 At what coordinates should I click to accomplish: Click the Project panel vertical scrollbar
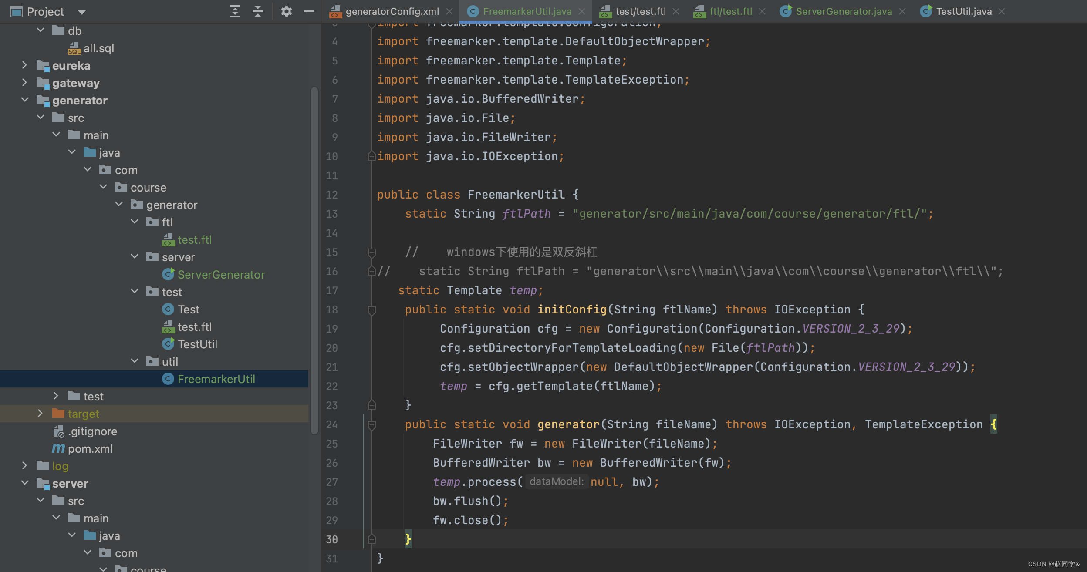(x=314, y=261)
